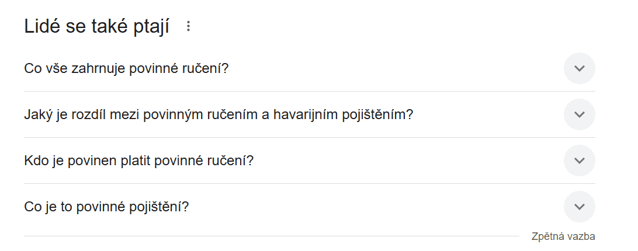The image size is (638, 251).
Task: Open the "Zpětná vazba" feedback link
Action: [563, 236]
